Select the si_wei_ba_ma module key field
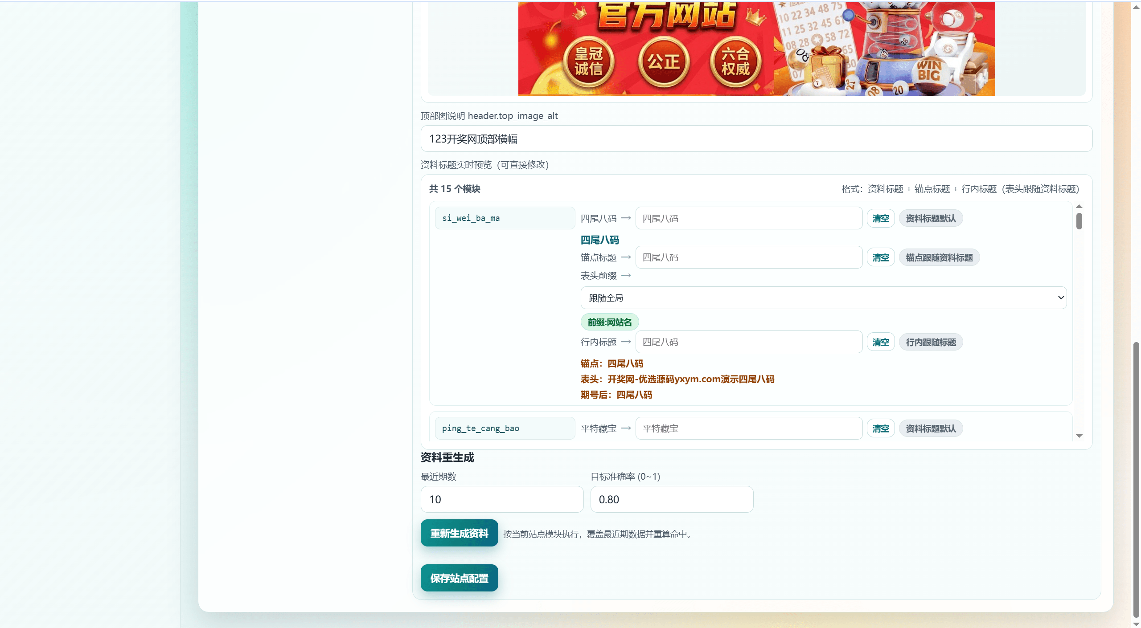 505,218
